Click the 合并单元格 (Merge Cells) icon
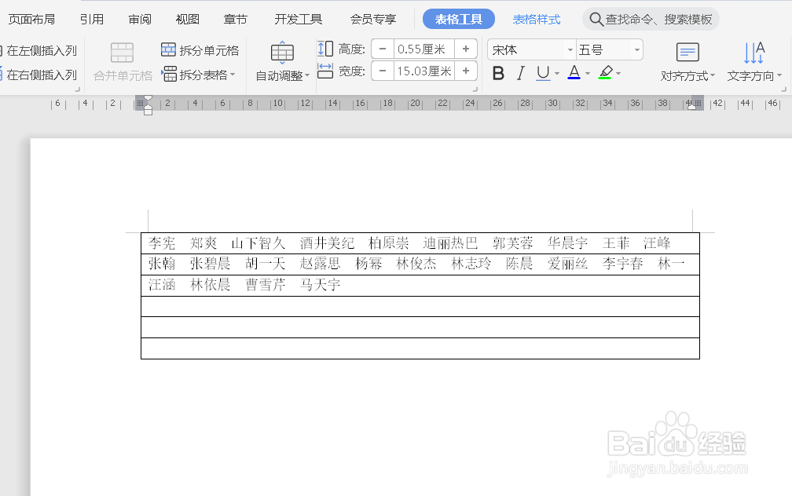The width and height of the screenshot is (792, 496). pyautogui.click(x=121, y=57)
